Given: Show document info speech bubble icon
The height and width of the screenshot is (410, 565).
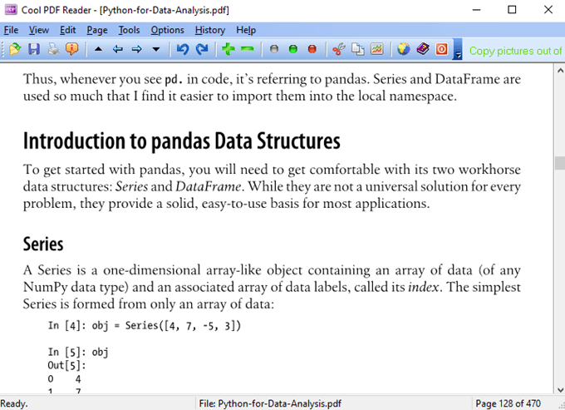Looking at the screenshot, I should [72, 49].
